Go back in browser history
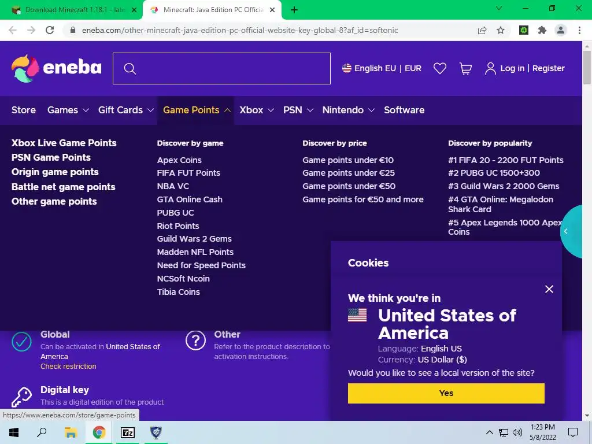Screen dimensions: 592x444 pyautogui.click(x=13, y=30)
